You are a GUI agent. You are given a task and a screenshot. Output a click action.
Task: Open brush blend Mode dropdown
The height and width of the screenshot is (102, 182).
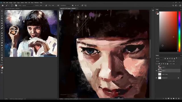point(28,5)
